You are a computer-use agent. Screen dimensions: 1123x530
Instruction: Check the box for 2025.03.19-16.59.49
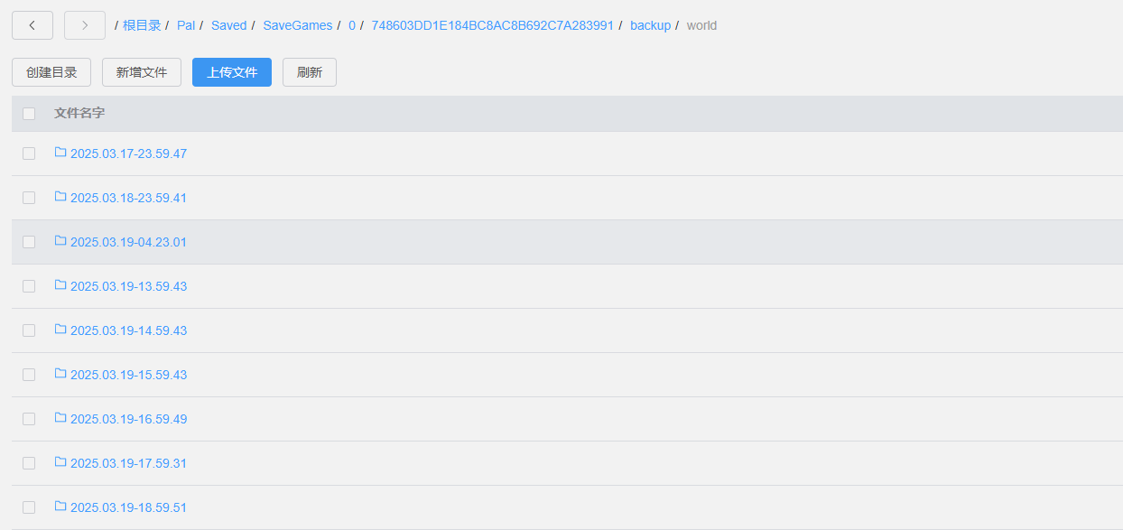point(29,419)
